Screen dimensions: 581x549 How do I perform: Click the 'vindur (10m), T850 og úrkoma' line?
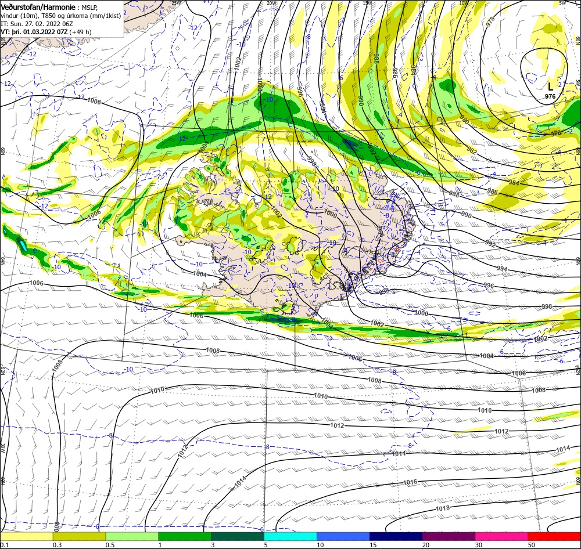[61, 16]
